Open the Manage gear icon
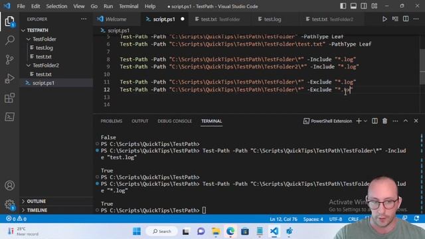 tap(9, 204)
